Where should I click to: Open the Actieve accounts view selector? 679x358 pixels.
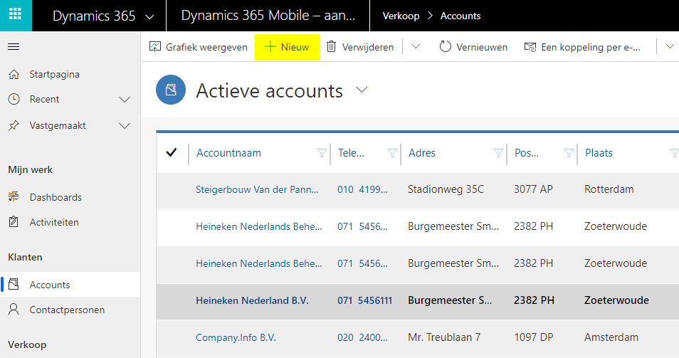(362, 90)
